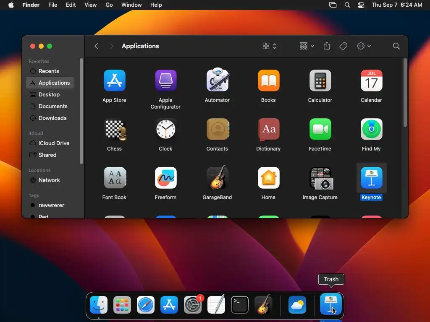430x322 pixels.
Task: Open Finder from the Dock
Action: pyautogui.click(x=98, y=305)
